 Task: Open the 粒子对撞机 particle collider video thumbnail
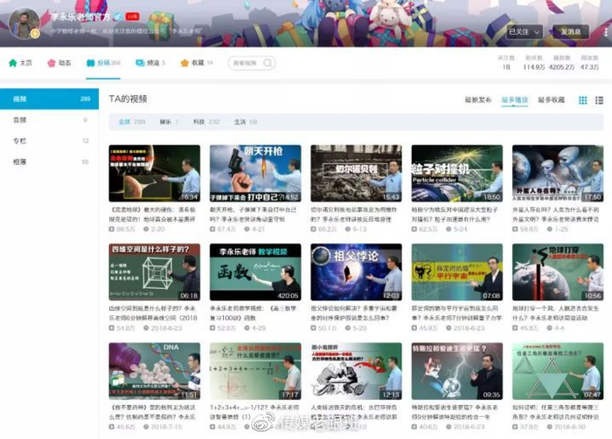pyautogui.click(x=456, y=174)
